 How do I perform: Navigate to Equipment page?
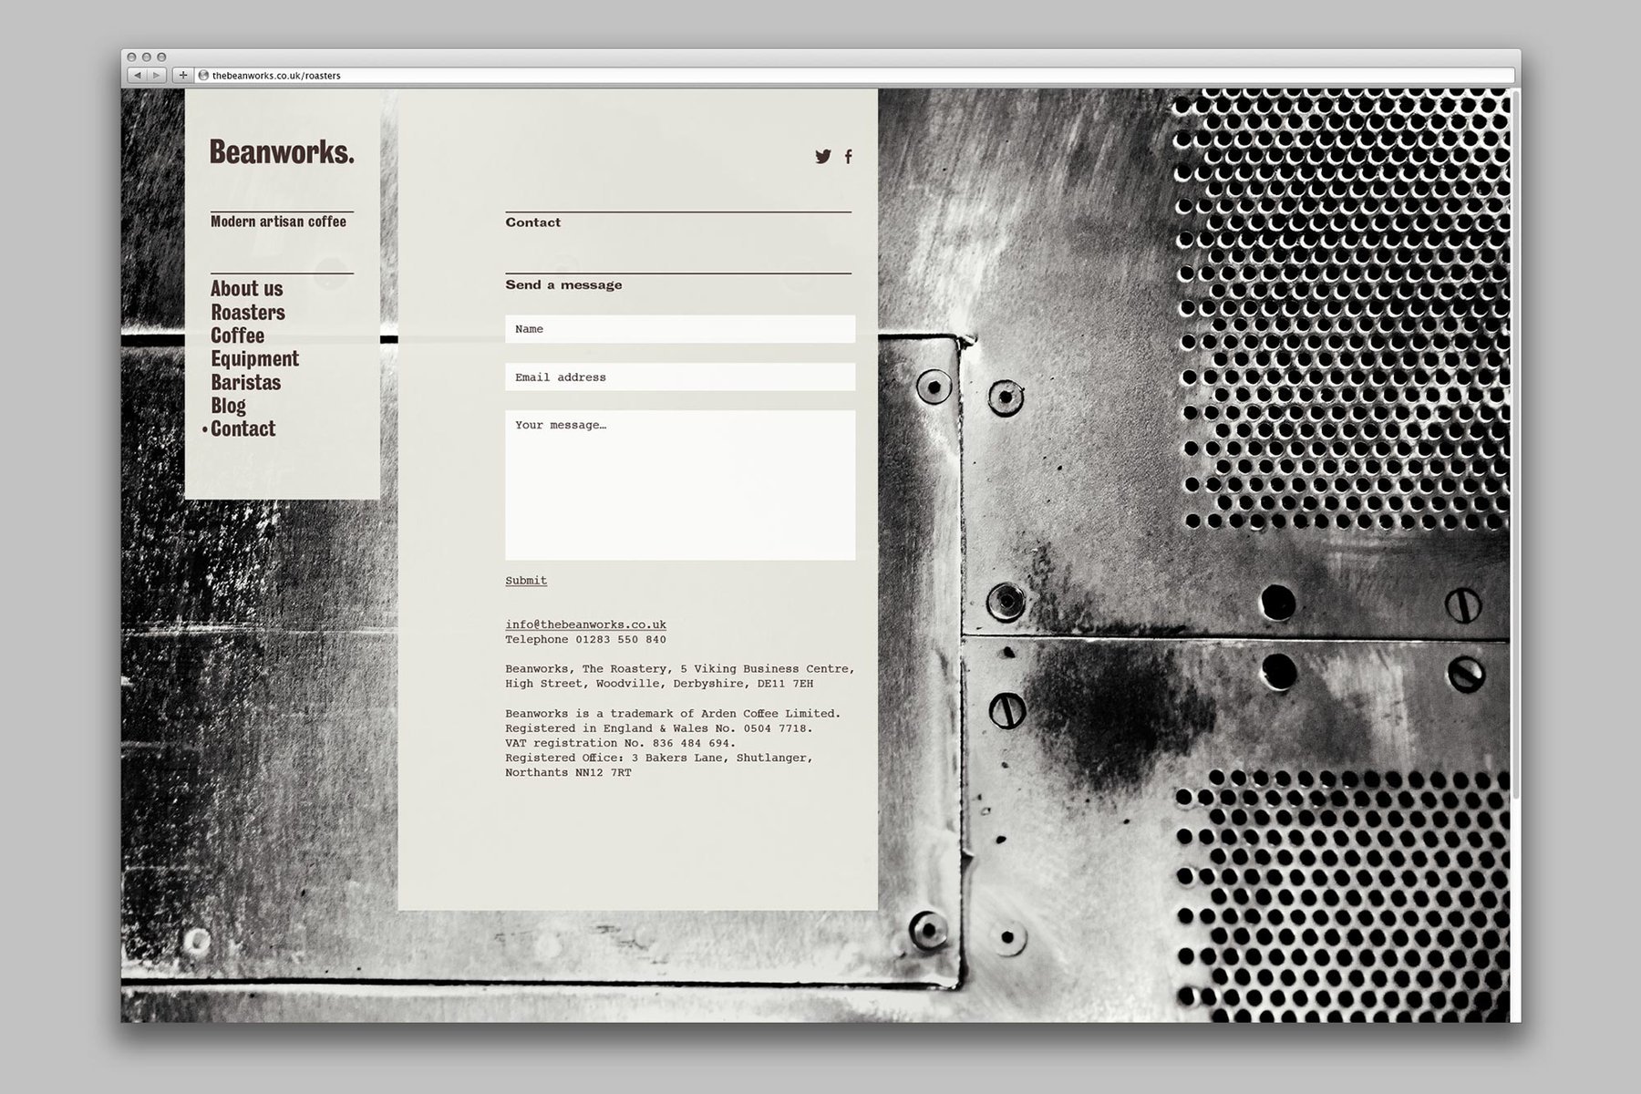[254, 359]
